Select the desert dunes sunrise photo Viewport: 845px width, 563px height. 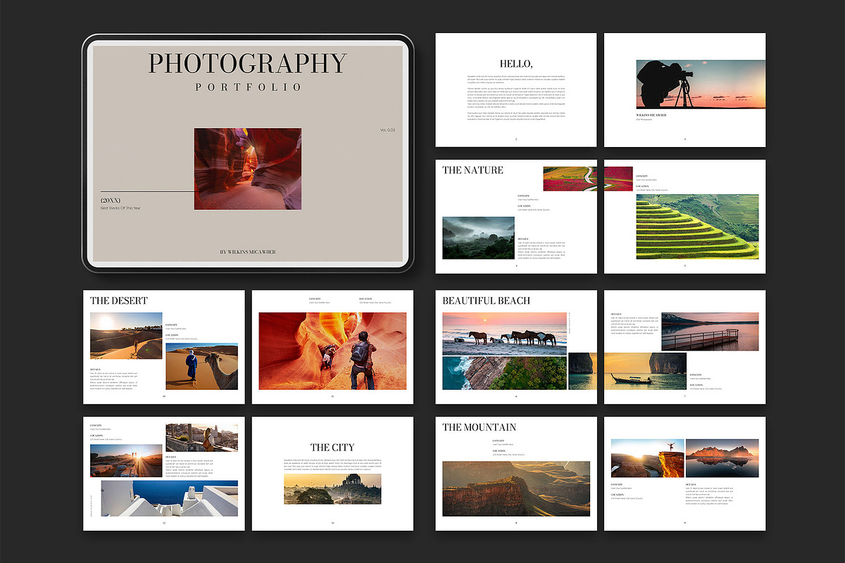point(126,336)
